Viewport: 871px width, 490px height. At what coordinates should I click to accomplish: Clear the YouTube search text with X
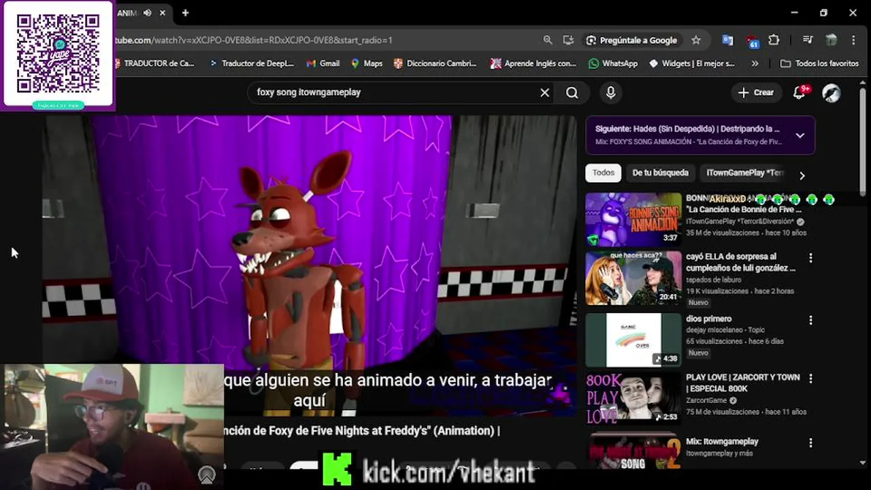[544, 93]
